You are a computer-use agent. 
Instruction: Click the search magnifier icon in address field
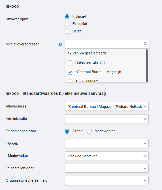[x=145, y=44]
